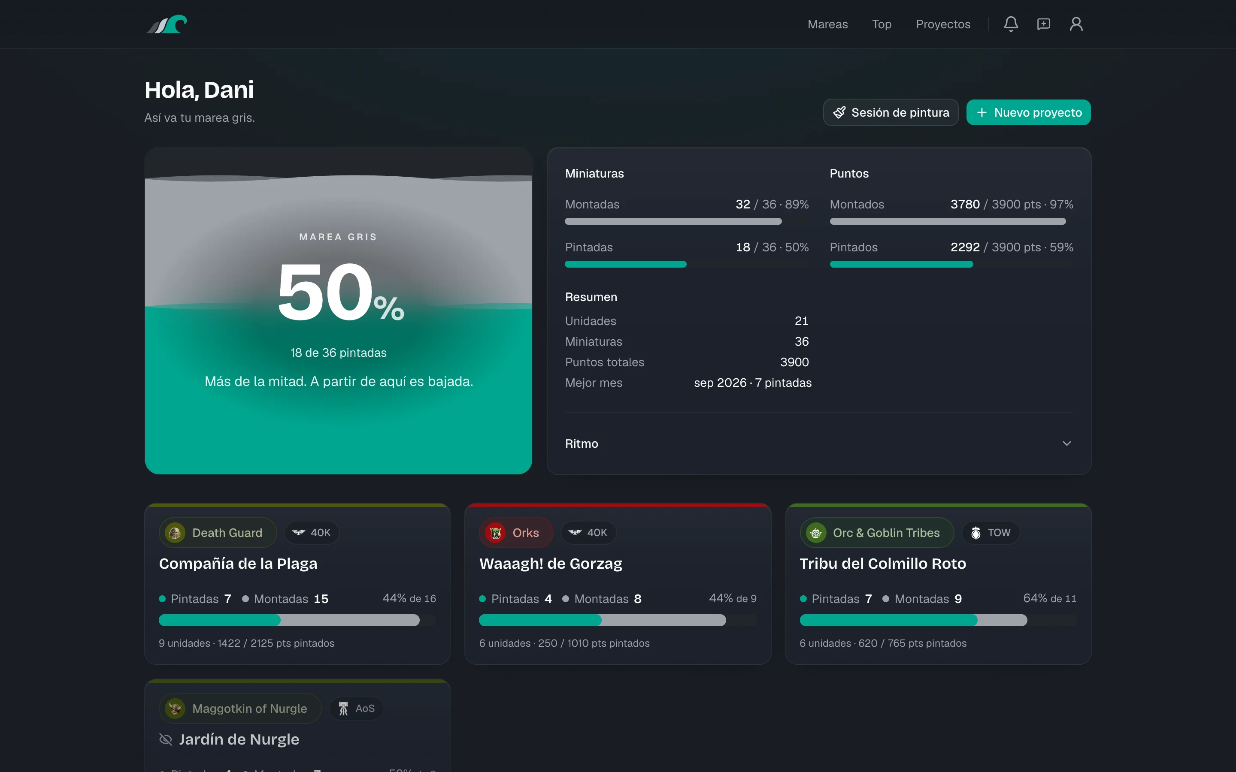Click the Orks faction badge icon
Screen dimensions: 1236x772
(495, 533)
